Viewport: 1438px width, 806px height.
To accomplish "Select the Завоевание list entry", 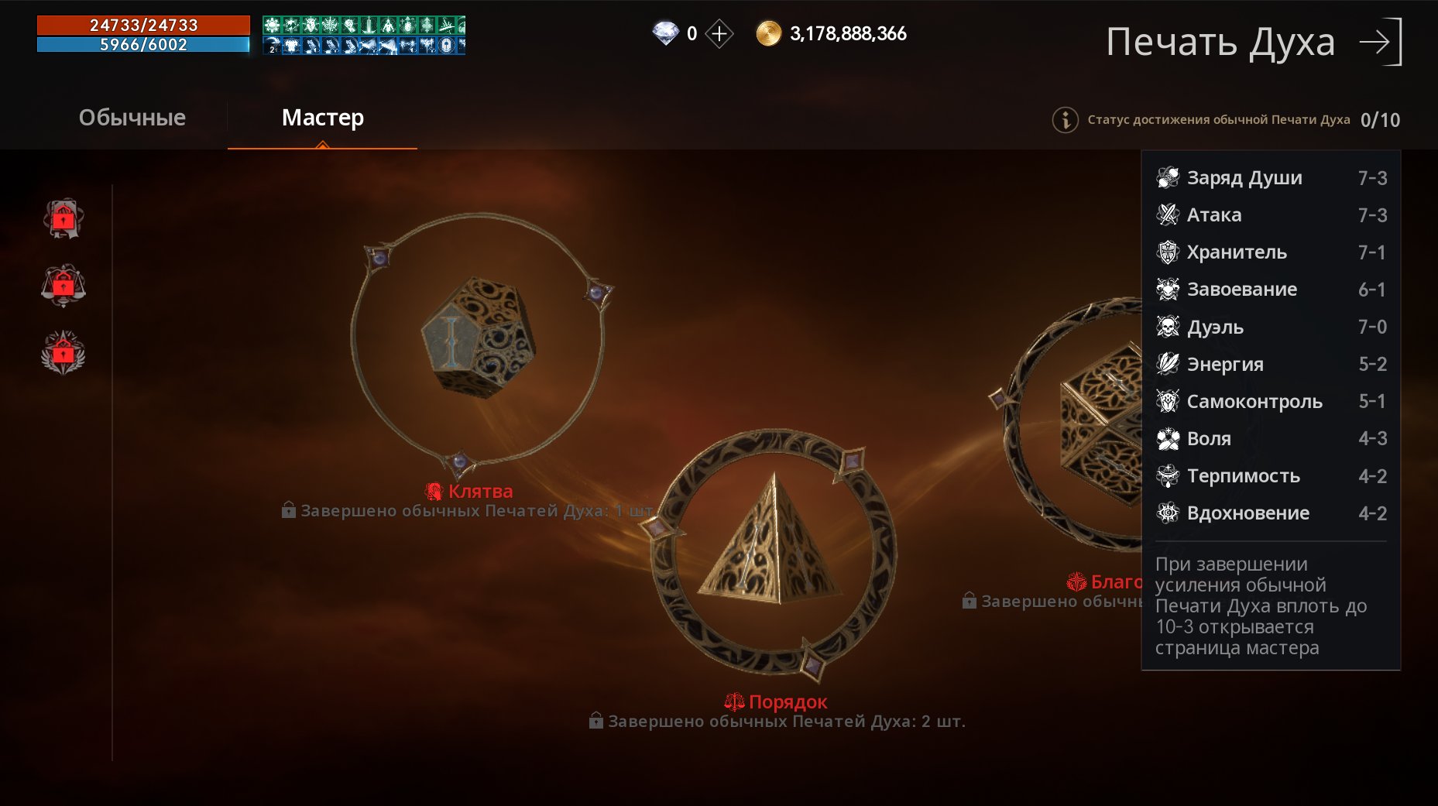I will click(x=1272, y=290).
